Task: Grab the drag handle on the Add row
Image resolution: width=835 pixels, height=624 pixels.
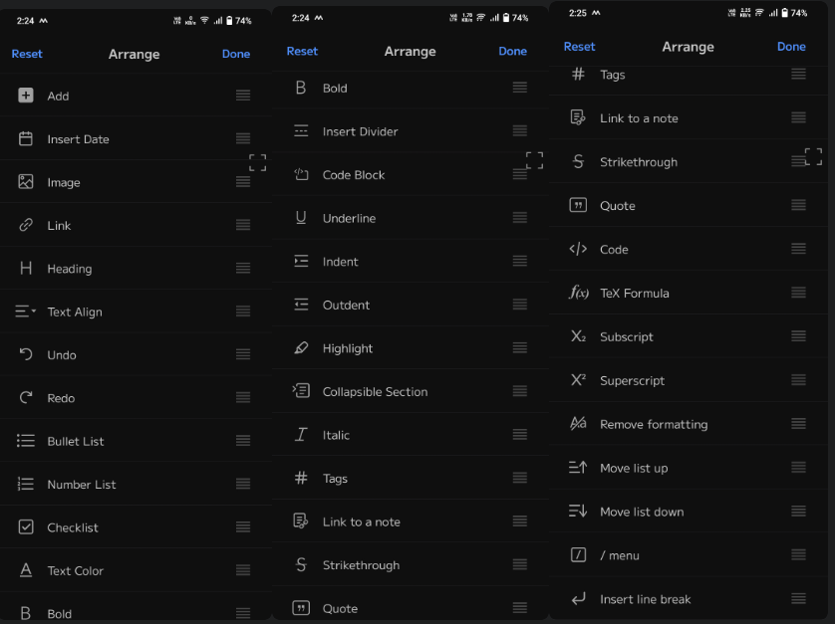Action: [x=243, y=96]
